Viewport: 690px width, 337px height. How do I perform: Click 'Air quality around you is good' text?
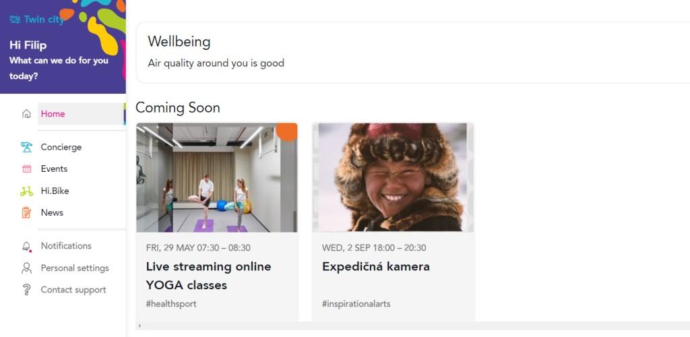click(x=216, y=63)
